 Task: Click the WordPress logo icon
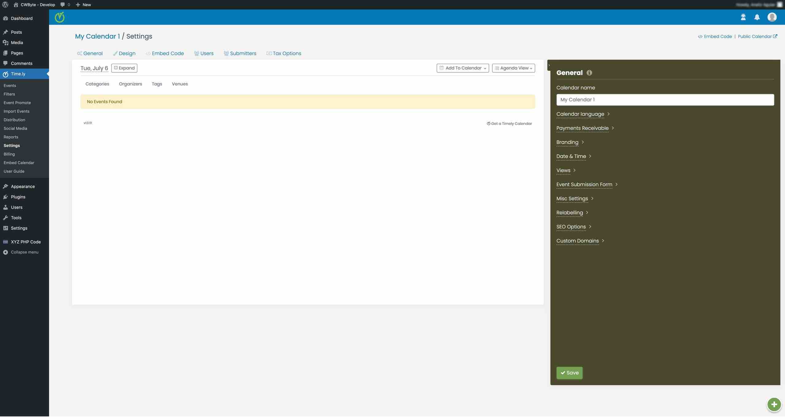click(5, 5)
